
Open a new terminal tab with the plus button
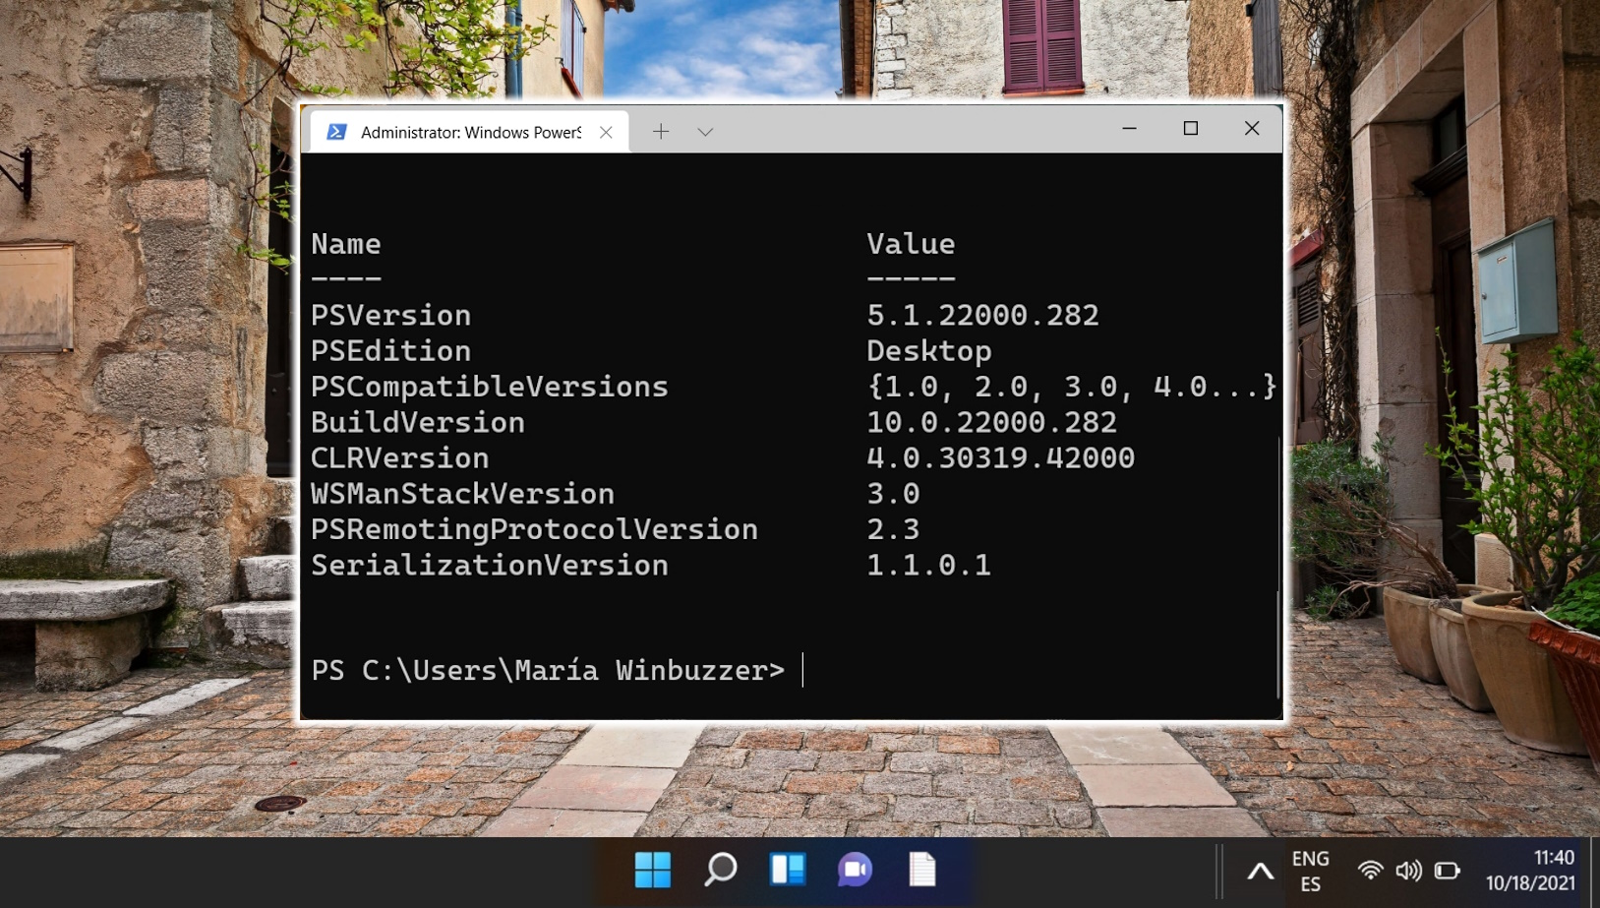click(661, 131)
